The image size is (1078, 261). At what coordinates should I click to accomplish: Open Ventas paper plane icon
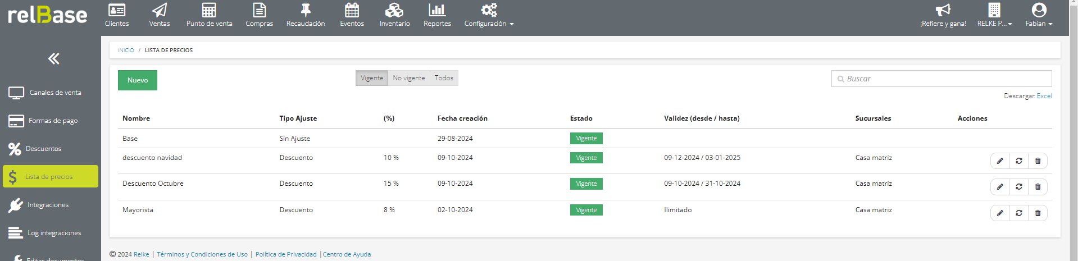160,10
